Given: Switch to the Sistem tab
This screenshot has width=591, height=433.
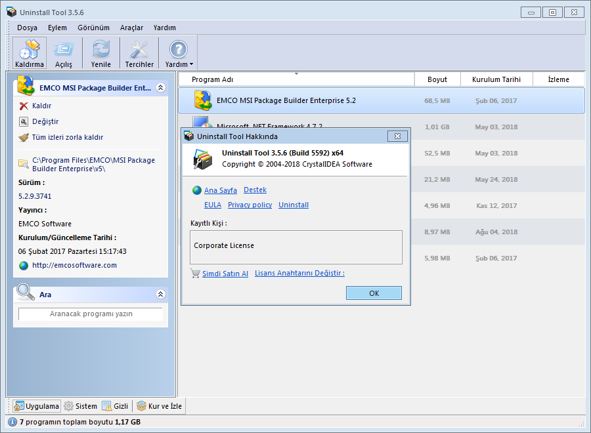Looking at the screenshot, I should point(81,406).
